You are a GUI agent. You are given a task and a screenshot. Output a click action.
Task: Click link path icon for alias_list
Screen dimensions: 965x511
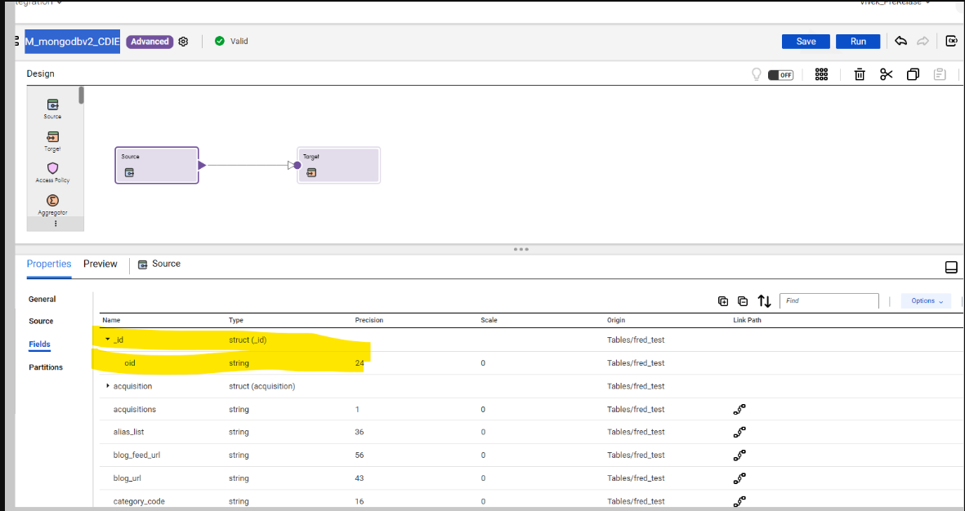pyautogui.click(x=739, y=432)
